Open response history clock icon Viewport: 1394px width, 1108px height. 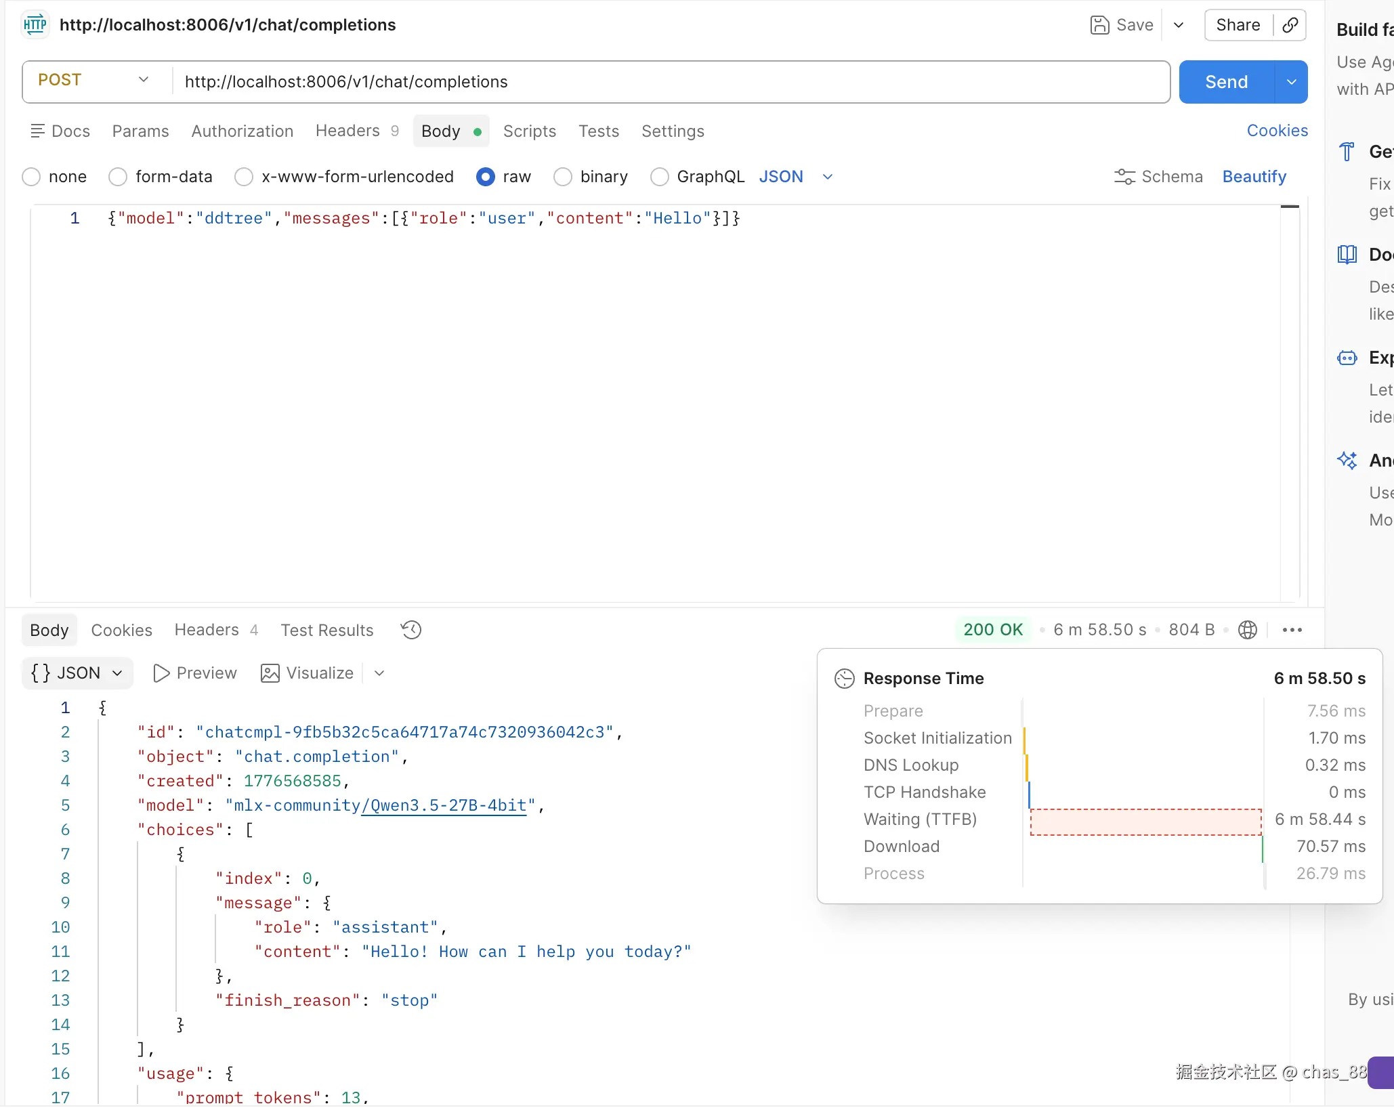(411, 630)
